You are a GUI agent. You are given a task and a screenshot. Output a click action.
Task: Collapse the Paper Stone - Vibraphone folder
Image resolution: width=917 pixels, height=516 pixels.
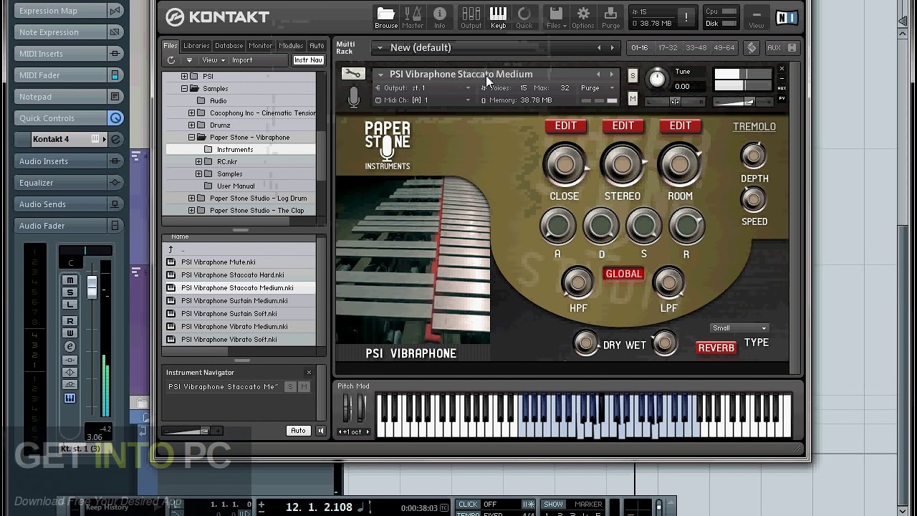pyautogui.click(x=191, y=138)
